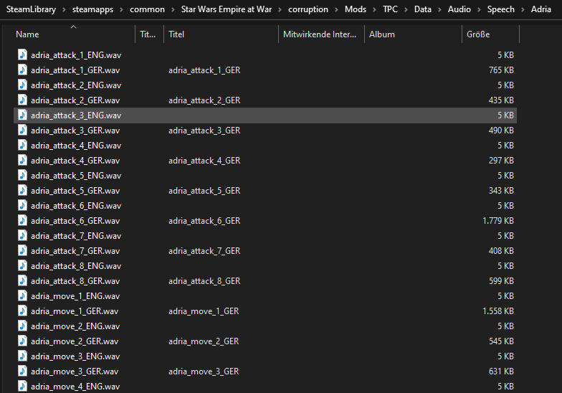Image resolution: width=562 pixels, height=393 pixels.
Task: Select the icon for adria_move_3_ENG.wav
Action: (x=22, y=356)
